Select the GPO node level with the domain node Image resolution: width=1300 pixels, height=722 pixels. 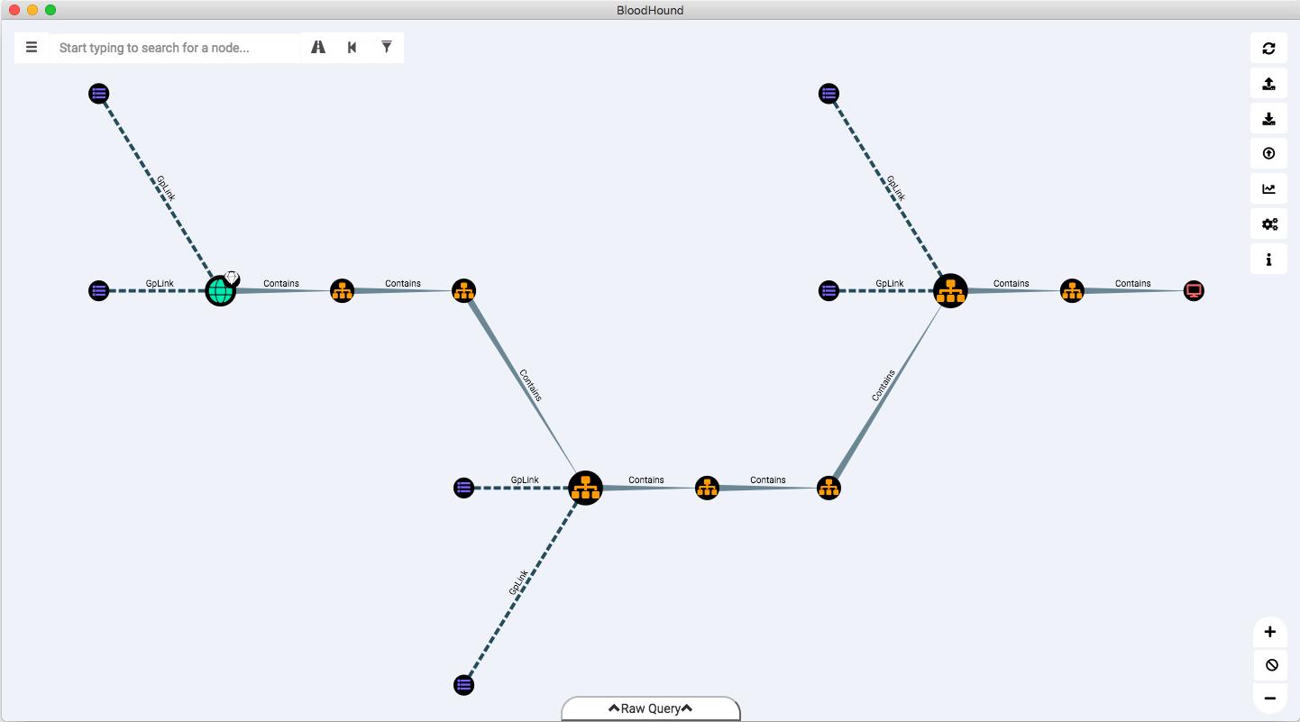click(99, 290)
